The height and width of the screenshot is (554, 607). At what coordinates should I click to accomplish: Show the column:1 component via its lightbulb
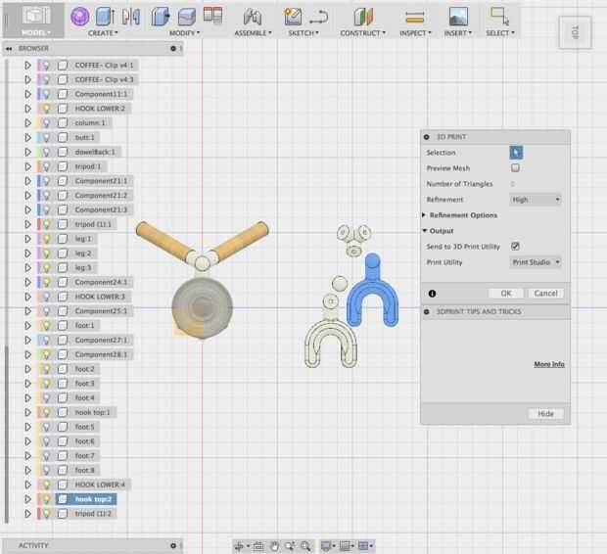(46, 123)
